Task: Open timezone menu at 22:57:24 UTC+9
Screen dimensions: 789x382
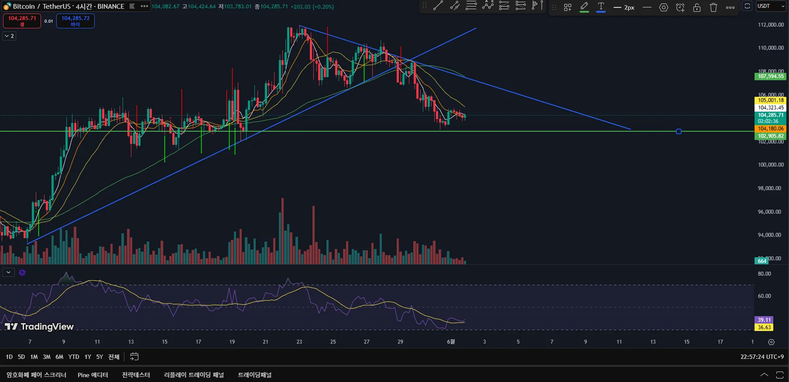Action: (x=762, y=357)
